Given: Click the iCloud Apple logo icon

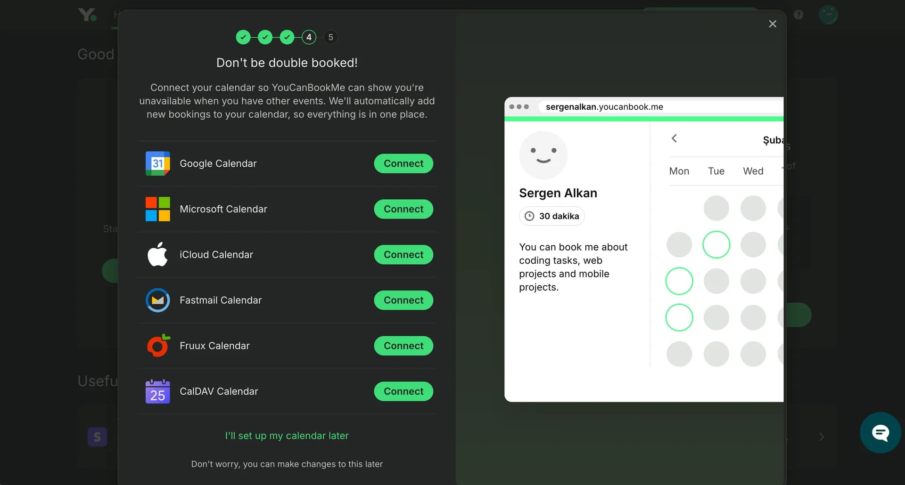Looking at the screenshot, I should [x=158, y=254].
